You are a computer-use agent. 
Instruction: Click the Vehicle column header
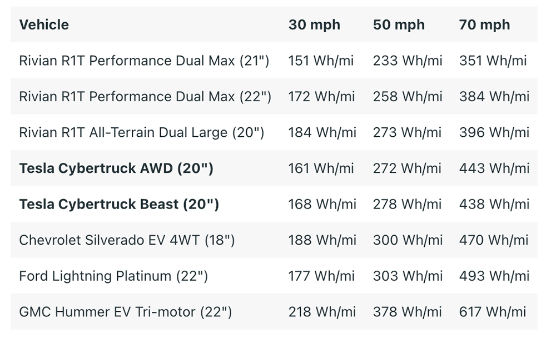pos(44,25)
